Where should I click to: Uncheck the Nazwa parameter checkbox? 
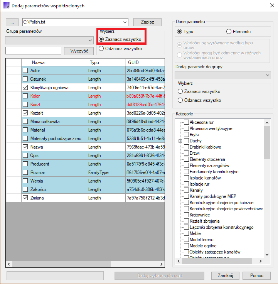tap(25, 147)
